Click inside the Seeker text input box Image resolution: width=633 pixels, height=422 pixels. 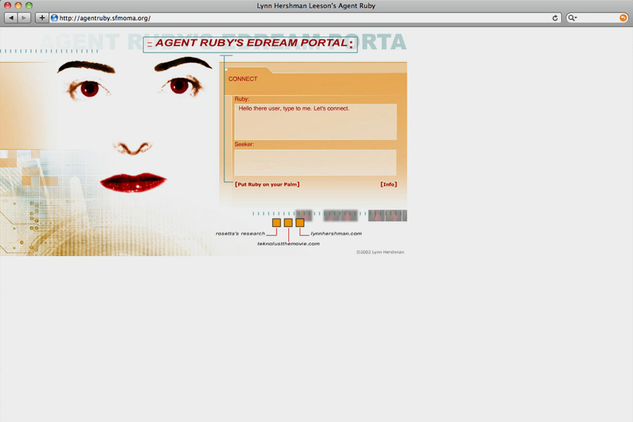click(x=315, y=162)
